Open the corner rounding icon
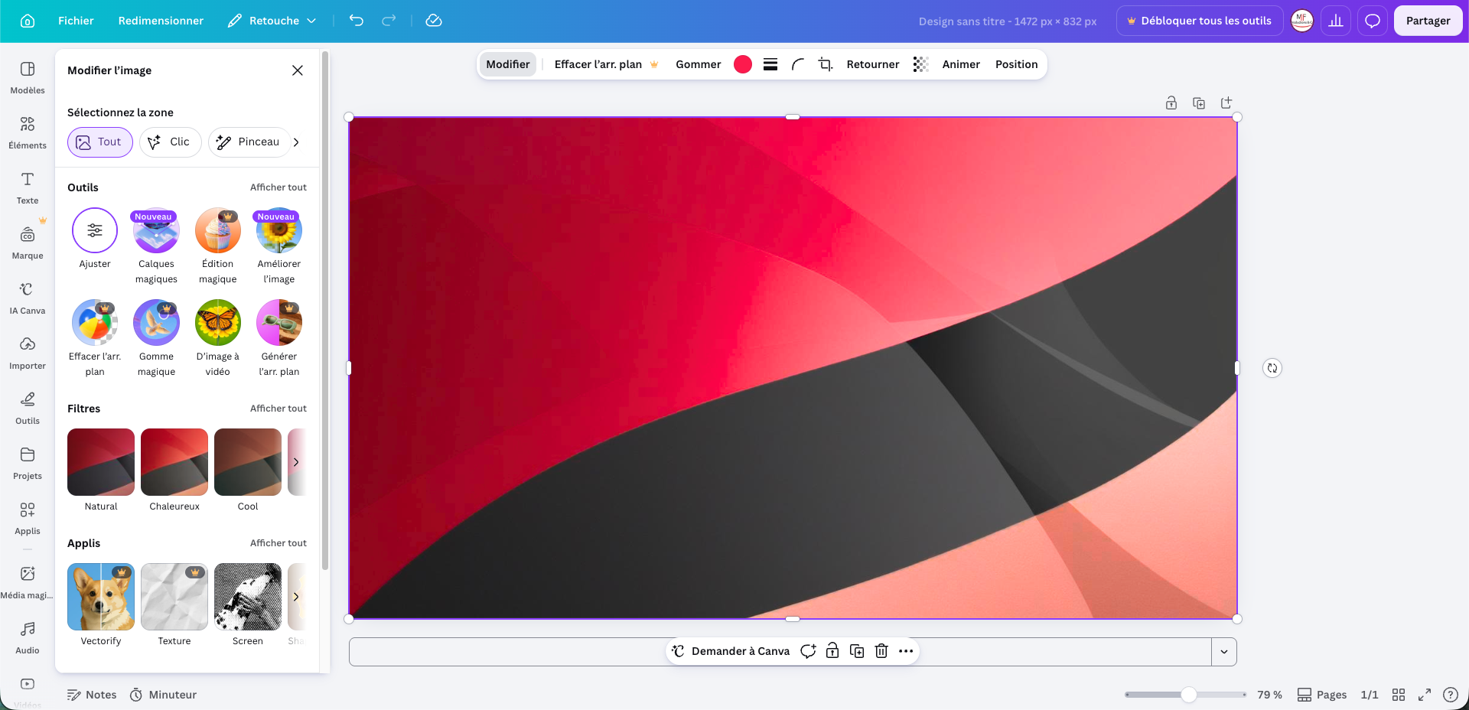This screenshot has width=1469, height=710. click(x=798, y=64)
